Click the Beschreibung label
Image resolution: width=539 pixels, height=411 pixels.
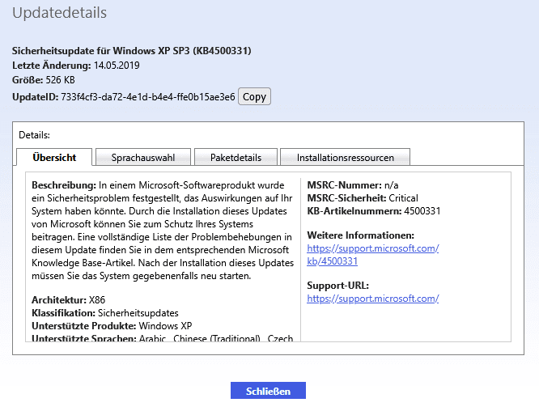pyautogui.click(x=64, y=185)
